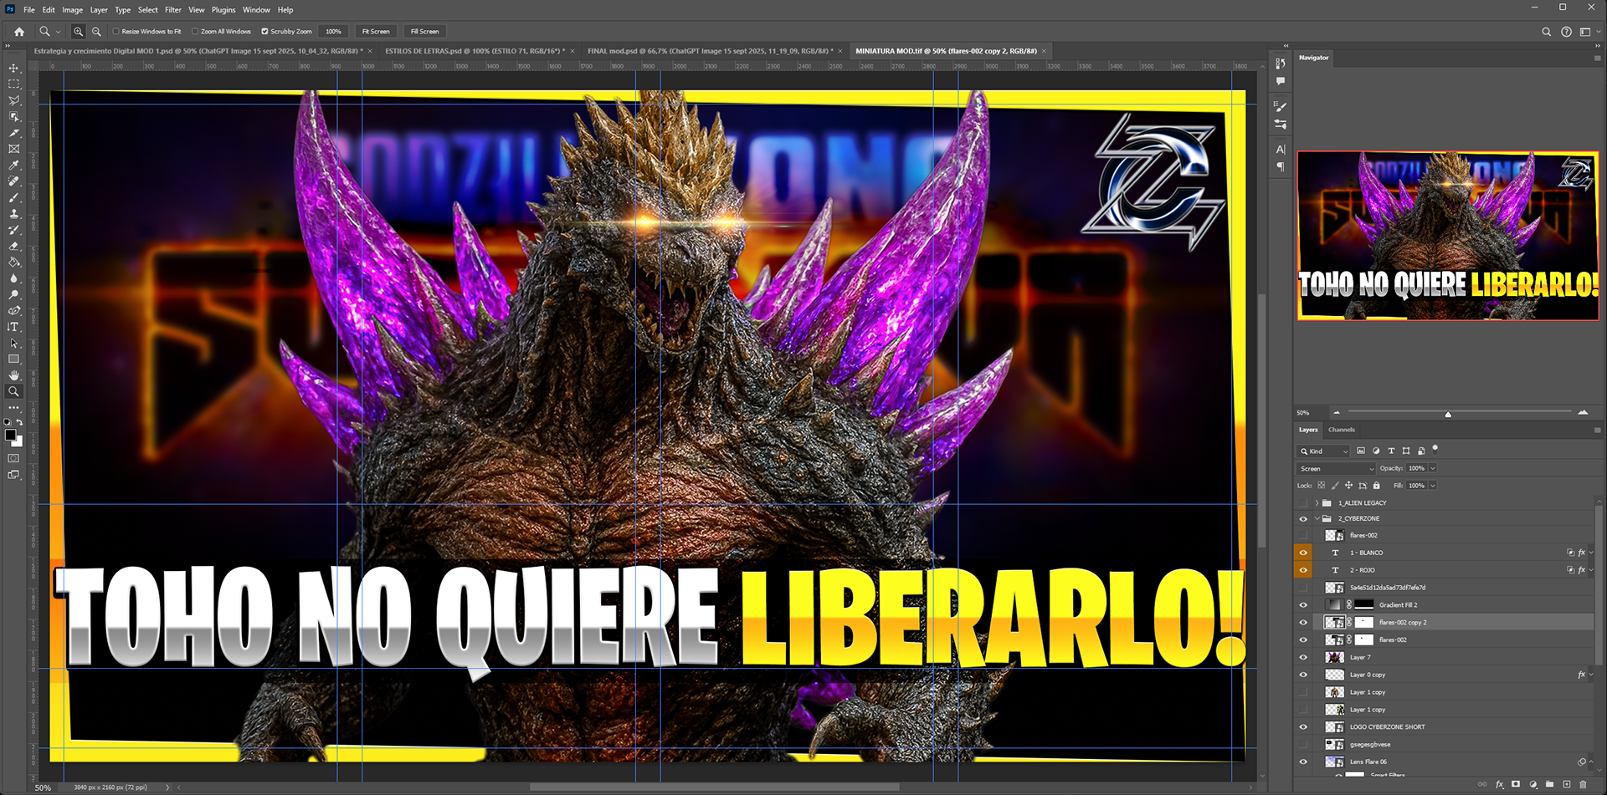The image size is (1607, 795).
Task: Switch to the Channels tab
Action: (1342, 430)
